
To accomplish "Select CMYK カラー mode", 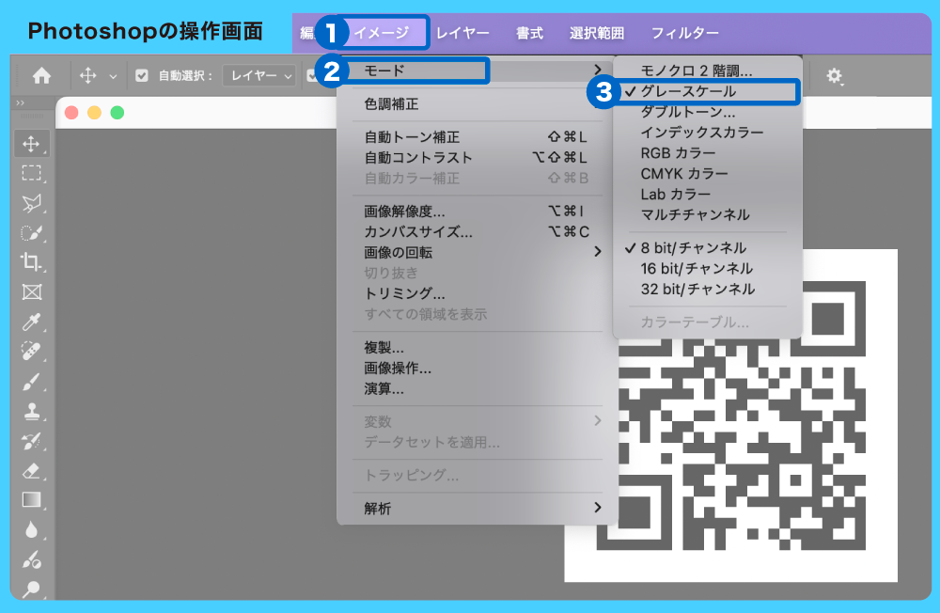I will point(708,174).
